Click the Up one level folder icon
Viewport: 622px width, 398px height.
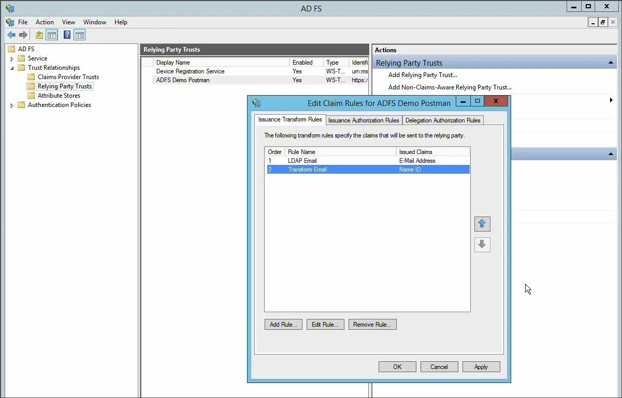coord(39,35)
